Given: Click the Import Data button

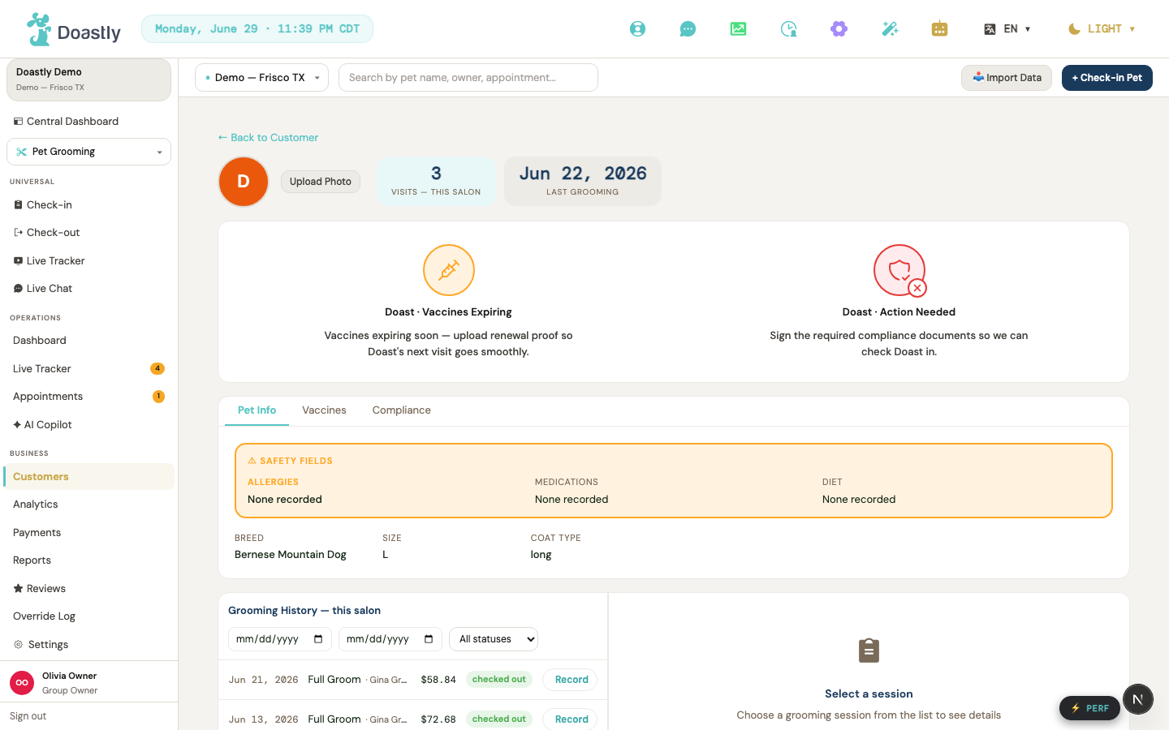Looking at the screenshot, I should [x=1007, y=78].
